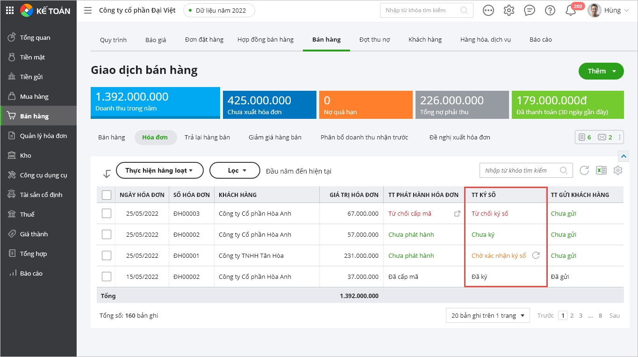Viewport: 638px width, 357px height.
Task: Select the checkbox for invoice ĐH00001
Action: click(107, 255)
